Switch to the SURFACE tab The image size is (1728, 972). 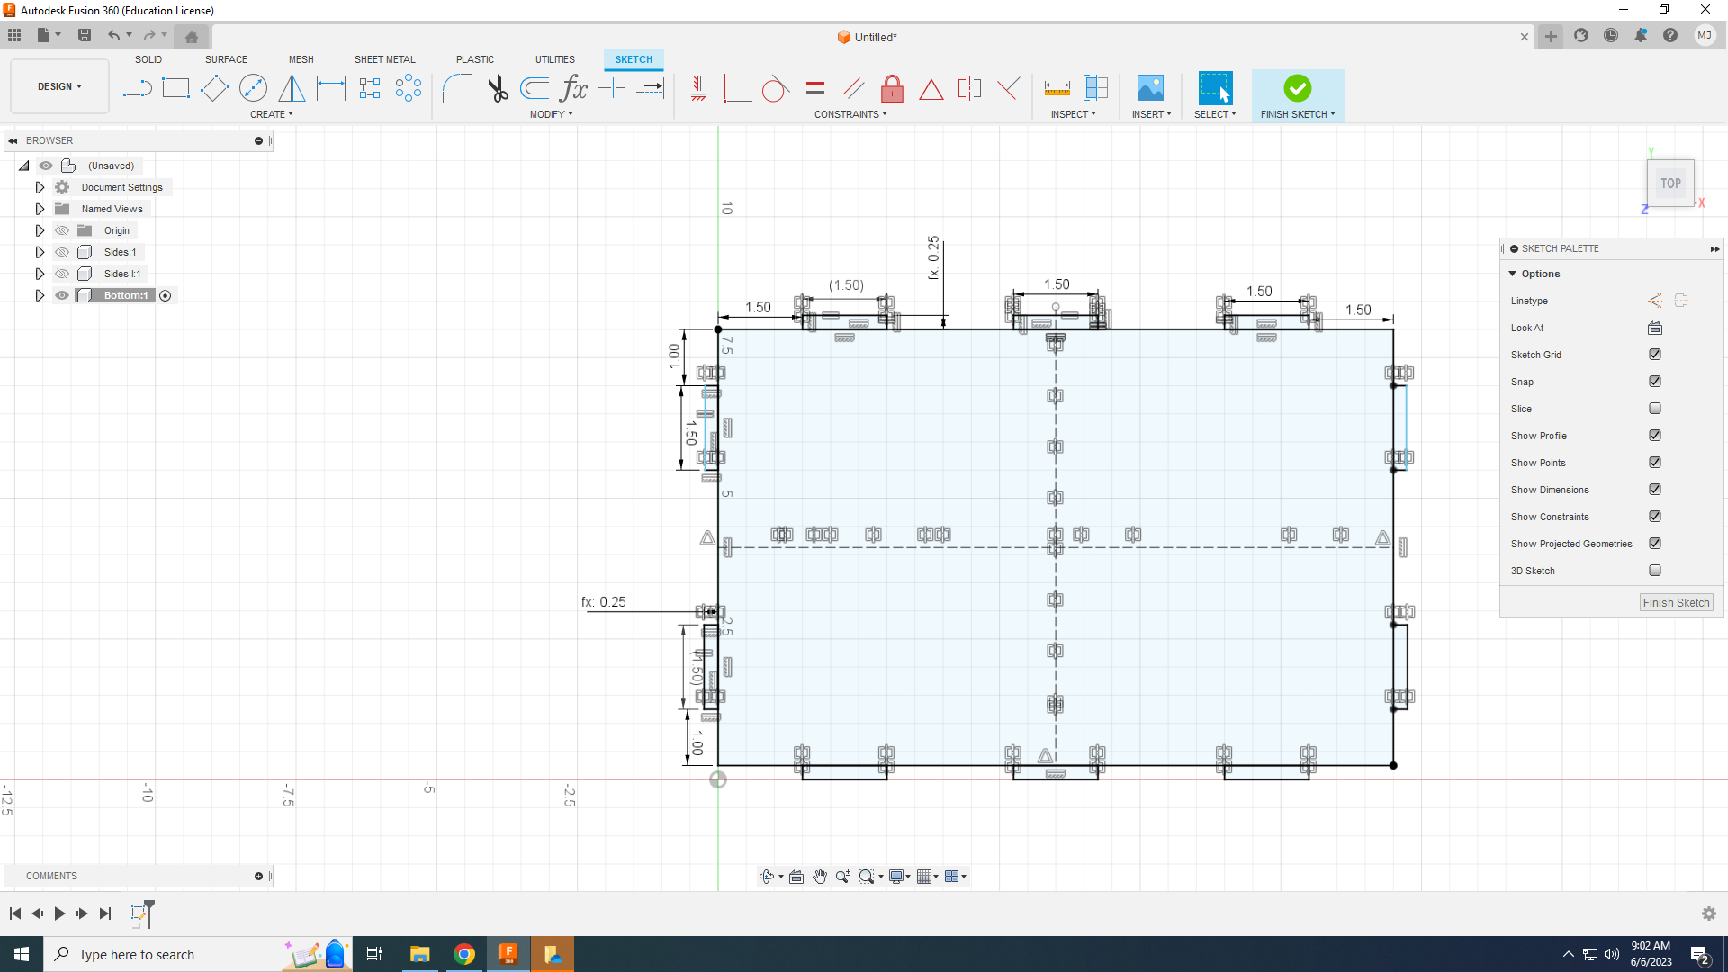[226, 59]
